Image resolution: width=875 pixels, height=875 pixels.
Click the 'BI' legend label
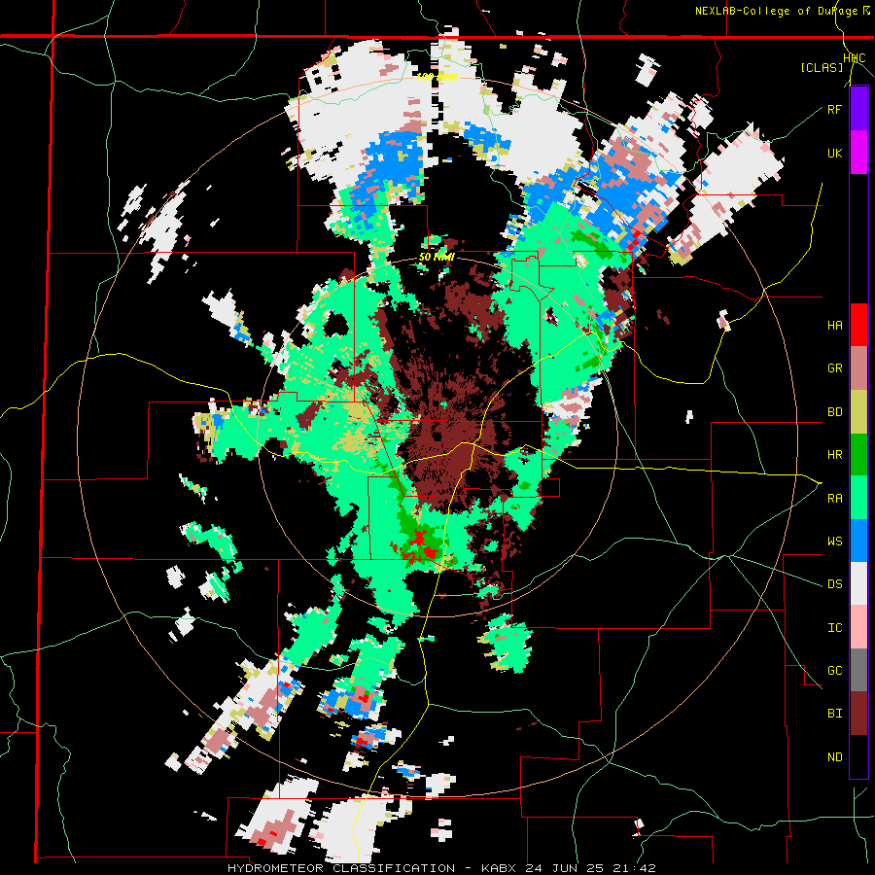click(x=834, y=714)
